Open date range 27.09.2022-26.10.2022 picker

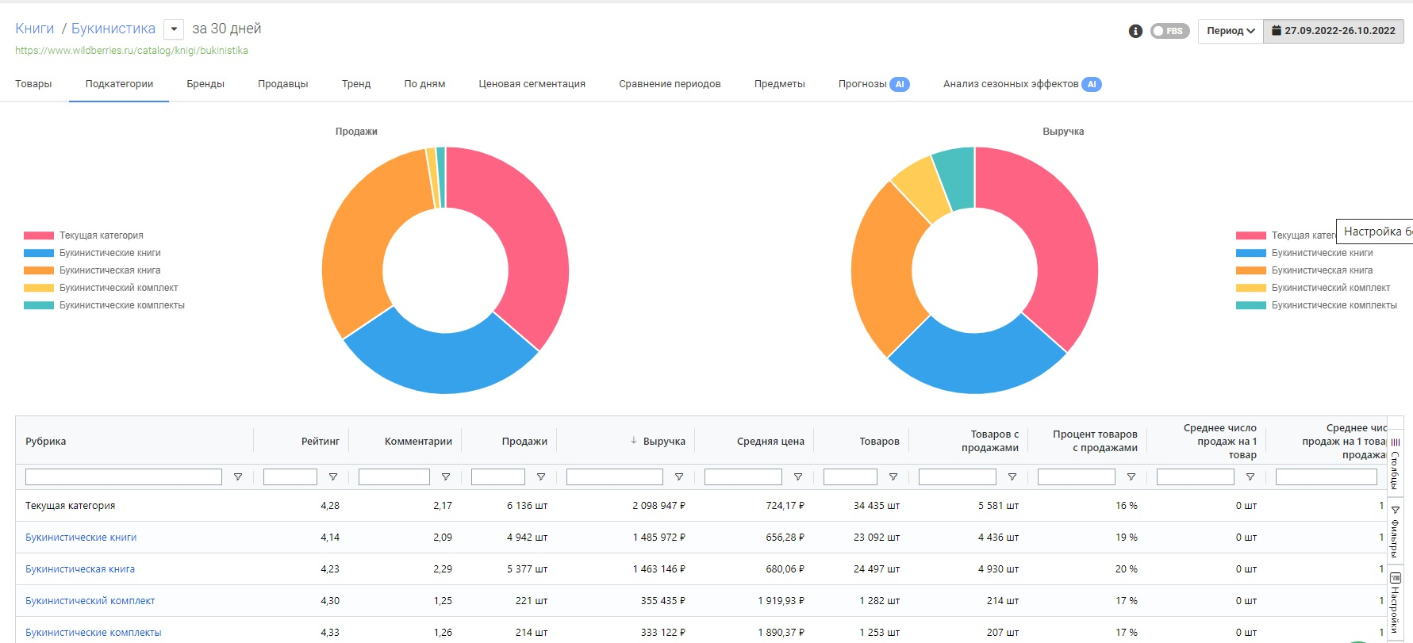1333,31
